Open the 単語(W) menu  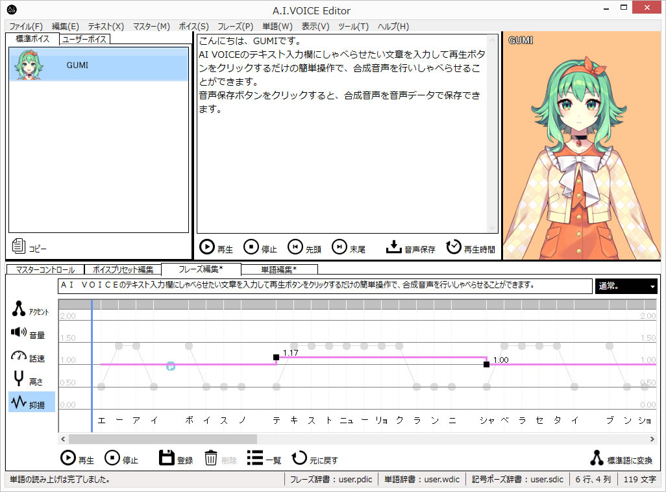tap(277, 27)
